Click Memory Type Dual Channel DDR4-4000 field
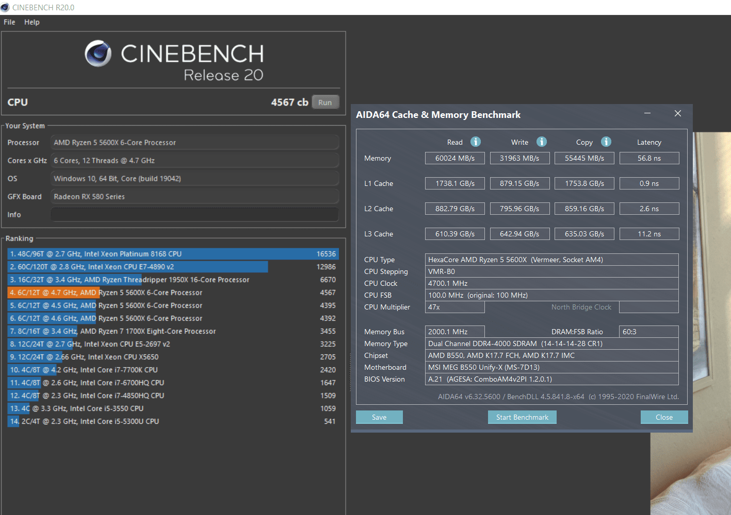The height and width of the screenshot is (515, 731). [x=551, y=344]
